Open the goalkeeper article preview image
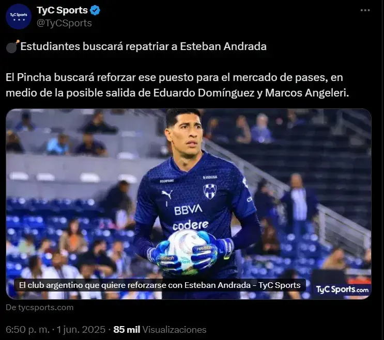The image size is (384, 340). click(188, 204)
